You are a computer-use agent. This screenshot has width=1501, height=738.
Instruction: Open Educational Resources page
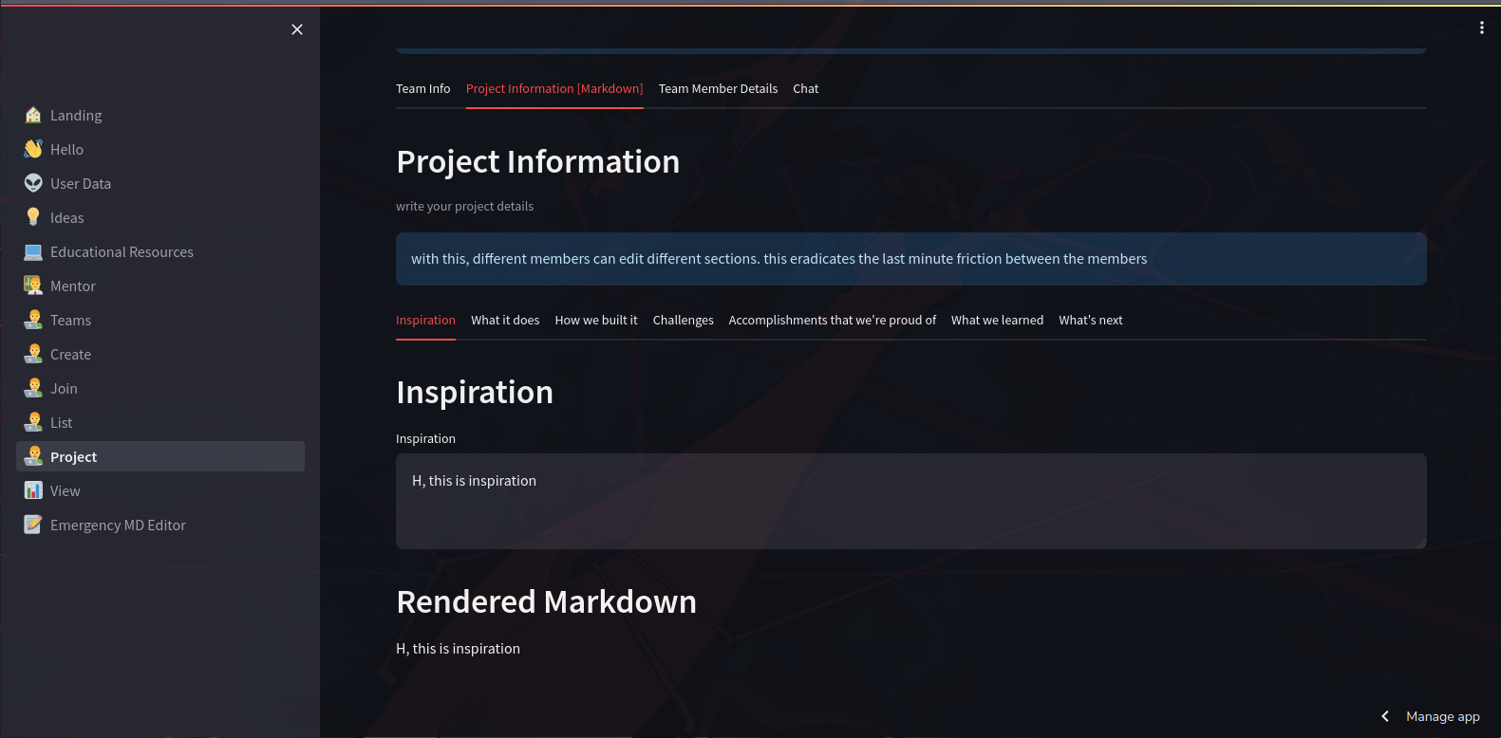tap(160, 251)
